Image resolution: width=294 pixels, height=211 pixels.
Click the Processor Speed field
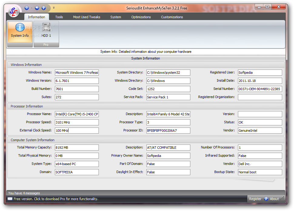tap(77, 122)
